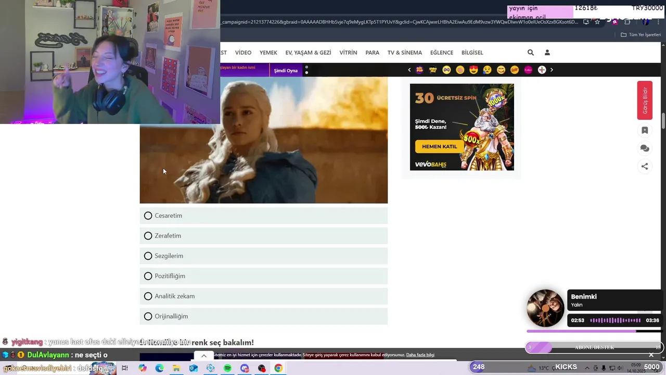This screenshot has width=666, height=375.
Task: Open EV, YAŞAM & GEZİ category
Action: point(308,53)
